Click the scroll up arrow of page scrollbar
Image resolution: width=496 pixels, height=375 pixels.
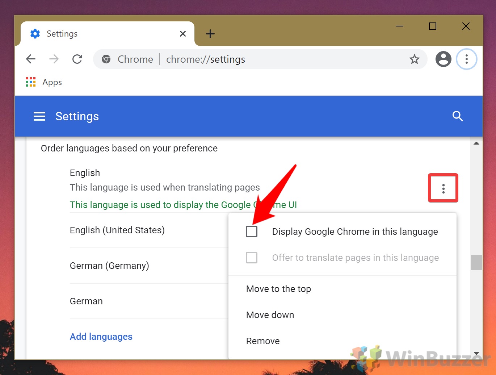(476, 143)
